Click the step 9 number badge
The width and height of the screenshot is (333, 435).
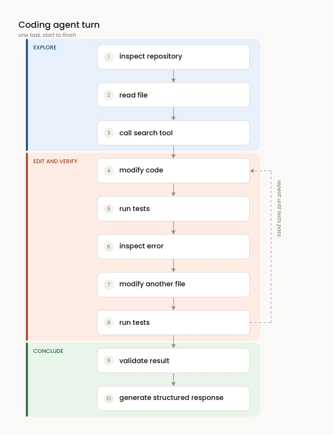click(109, 360)
